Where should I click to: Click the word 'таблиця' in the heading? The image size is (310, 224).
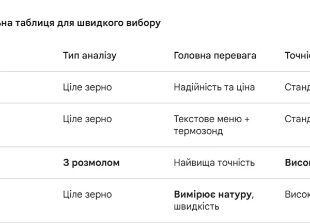(35, 23)
